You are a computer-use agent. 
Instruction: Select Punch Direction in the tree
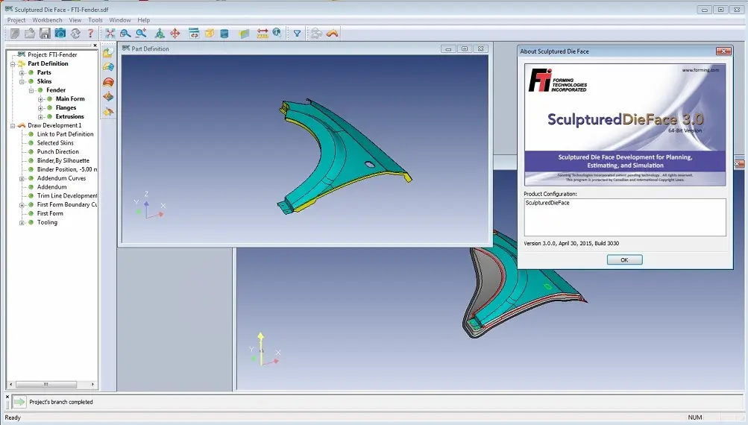pyautogui.click(x=57, y=151)
